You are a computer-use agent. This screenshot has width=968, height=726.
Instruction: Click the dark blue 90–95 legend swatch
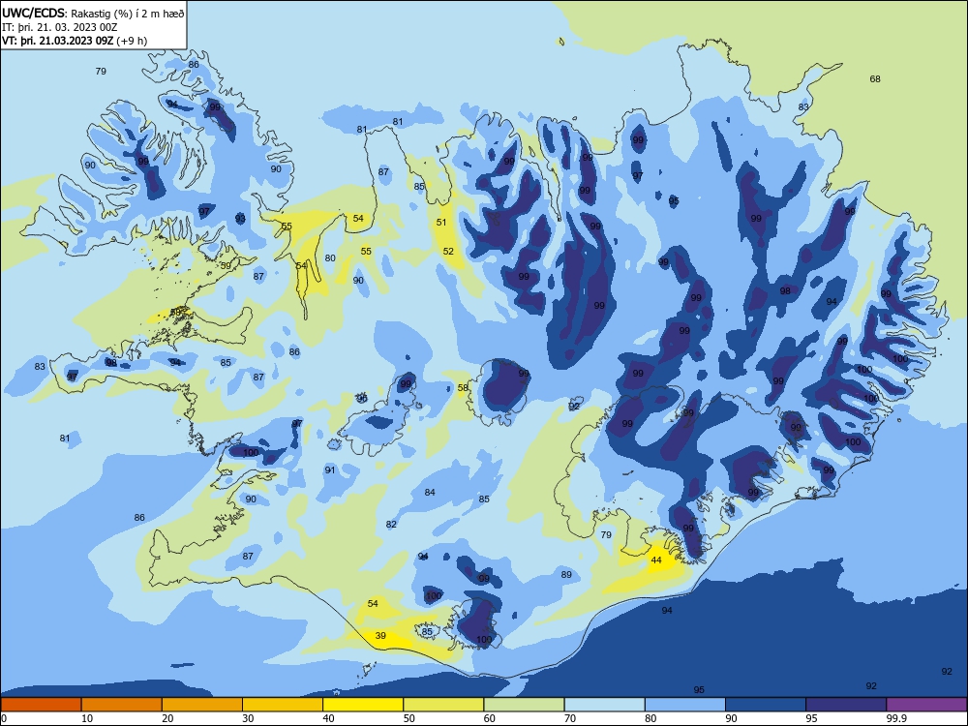766,705
